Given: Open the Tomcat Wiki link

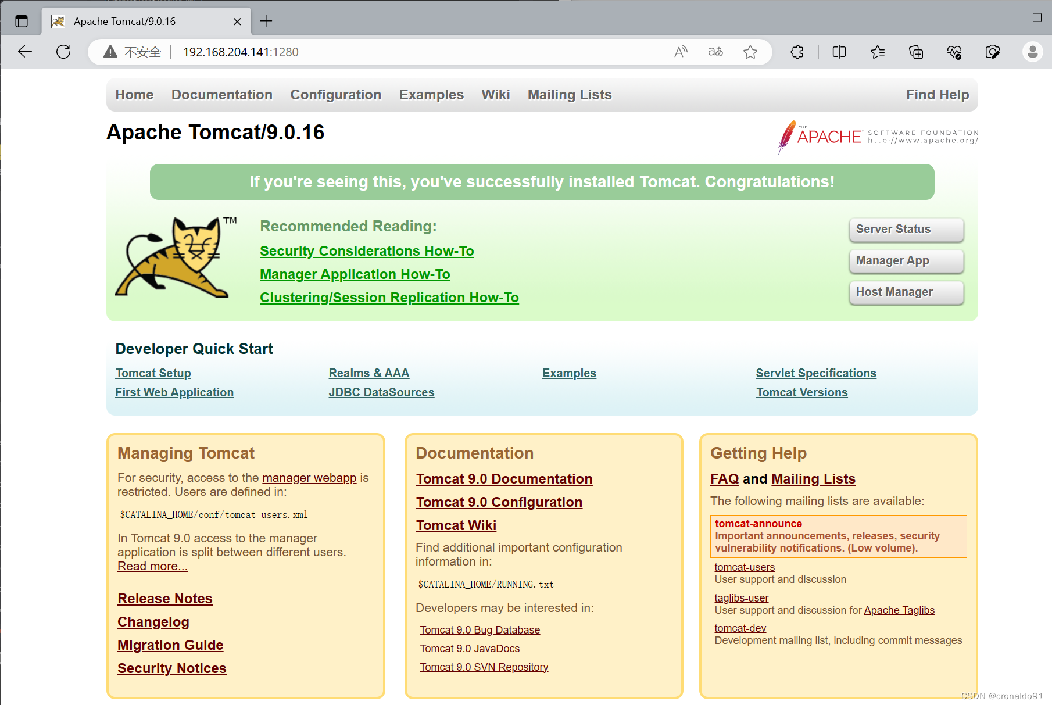Looking at the screenshot, I should coord(456,525).
